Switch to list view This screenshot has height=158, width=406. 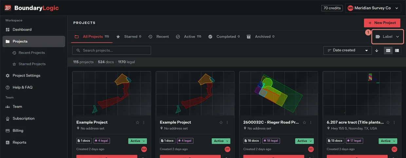[x=397, y=50]
